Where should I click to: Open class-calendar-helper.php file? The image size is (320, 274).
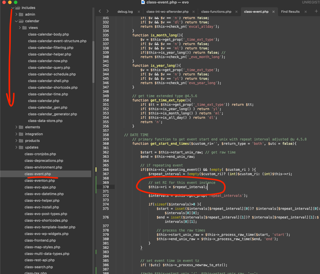tap(50, 54)
